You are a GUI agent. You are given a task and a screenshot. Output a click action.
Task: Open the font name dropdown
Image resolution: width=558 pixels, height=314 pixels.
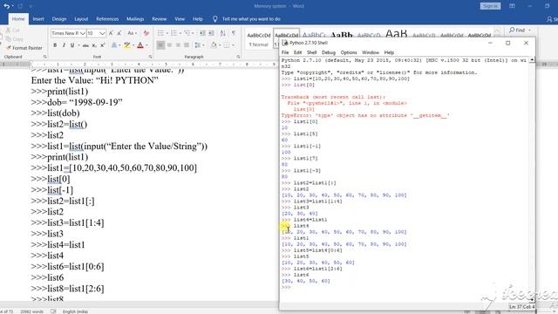click(83, 33)
